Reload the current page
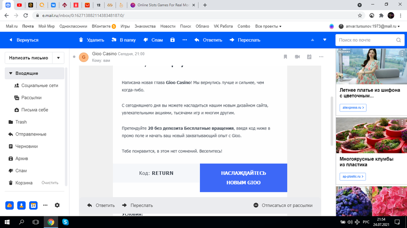 pos(25,15)
